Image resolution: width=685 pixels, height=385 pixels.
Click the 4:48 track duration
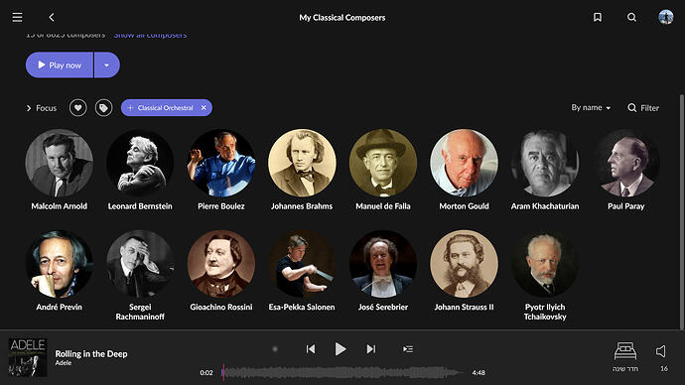coord(479,373)
